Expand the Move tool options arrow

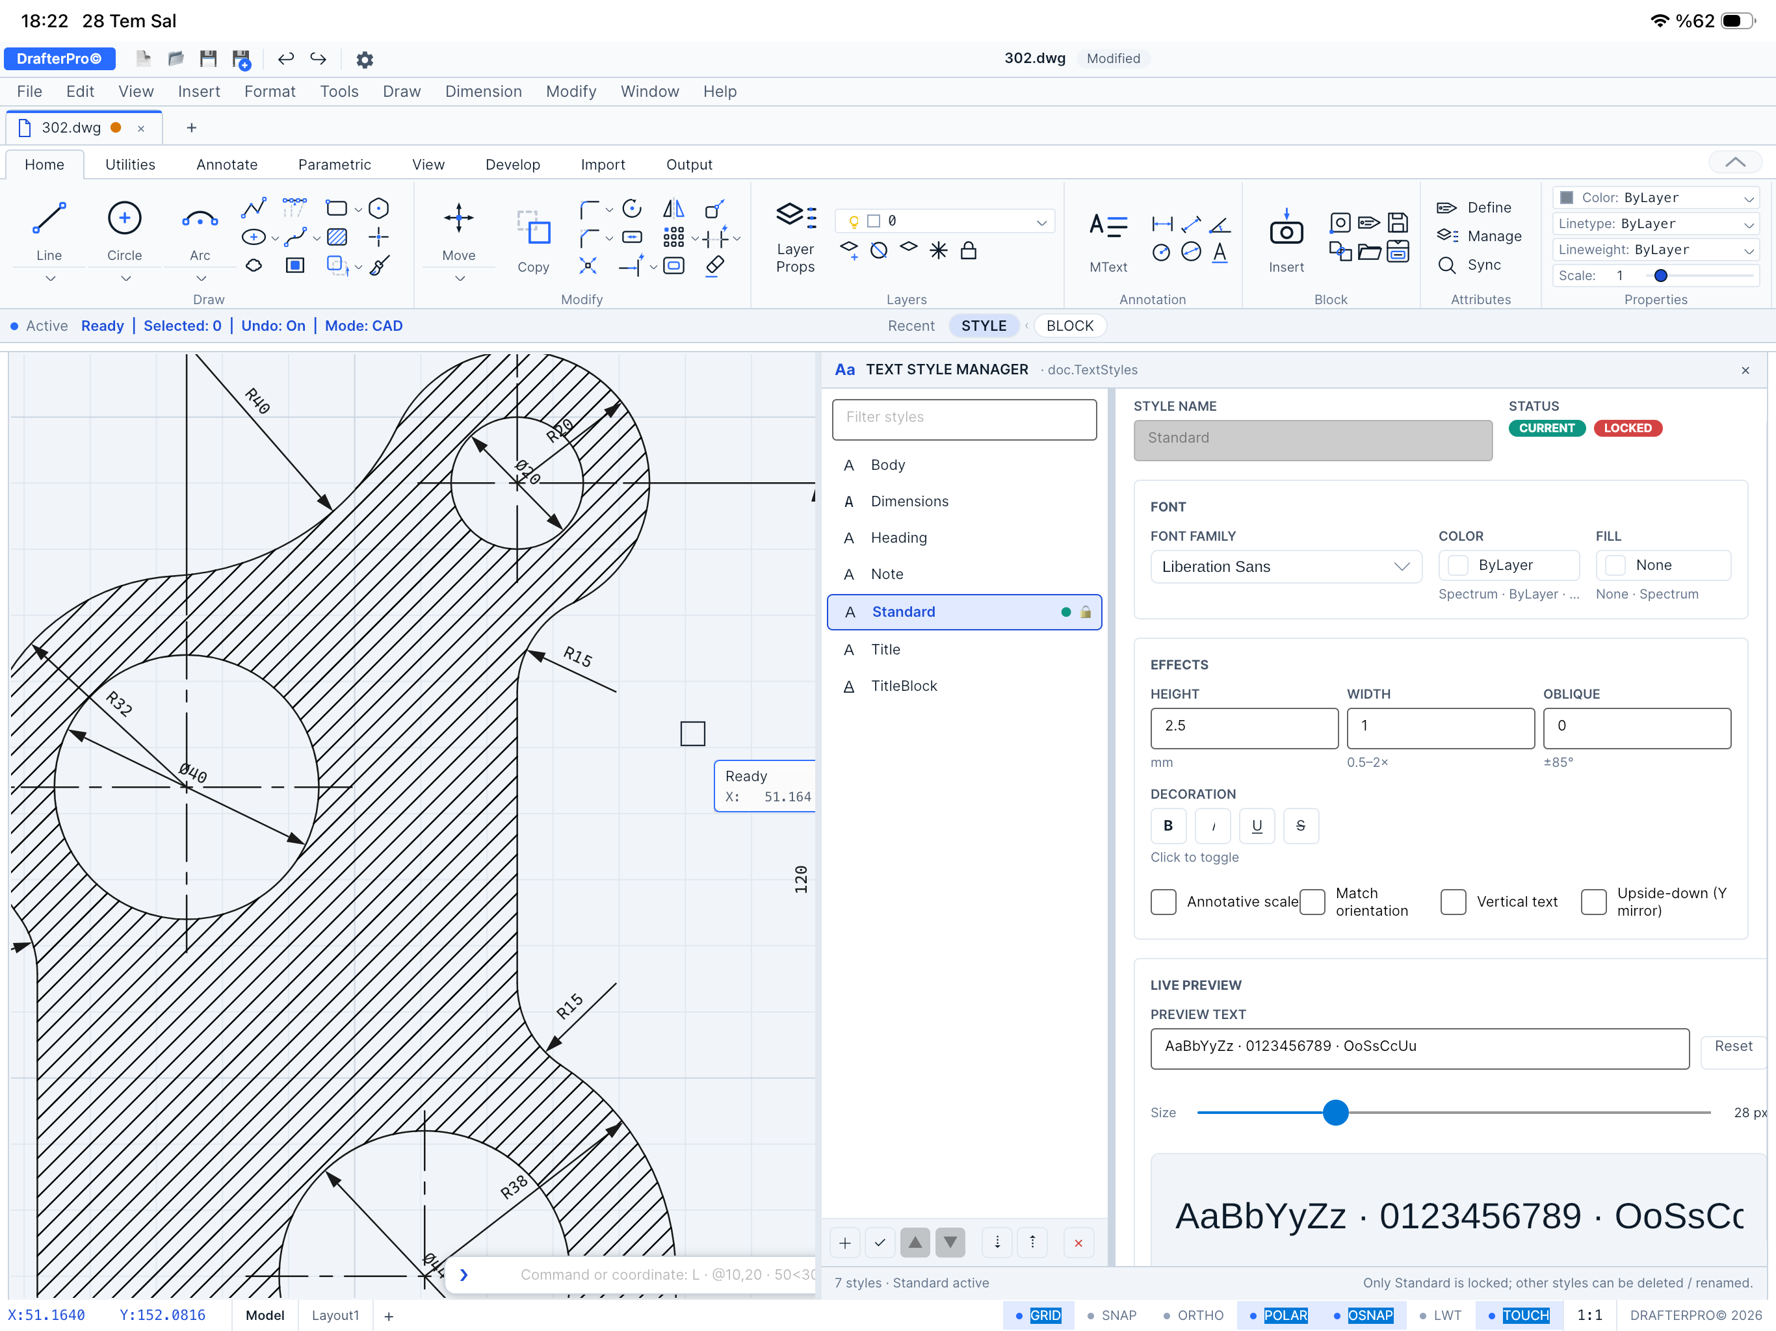(459, 278)
